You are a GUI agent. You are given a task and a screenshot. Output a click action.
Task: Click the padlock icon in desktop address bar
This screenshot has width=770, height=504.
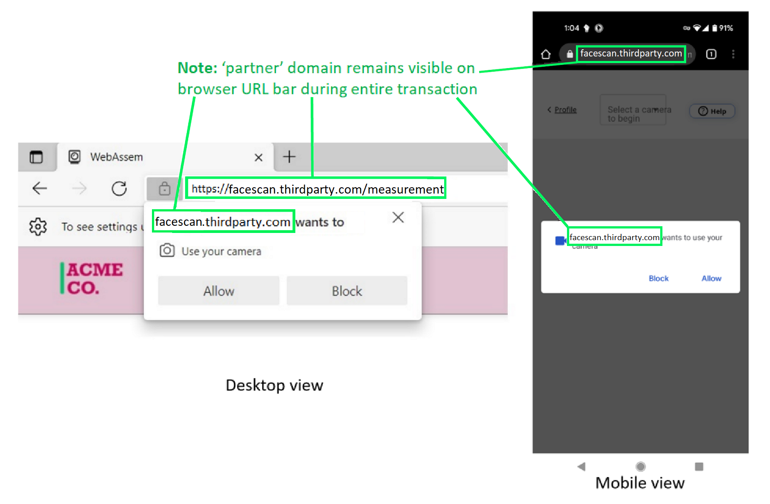(x=164, y=189)
